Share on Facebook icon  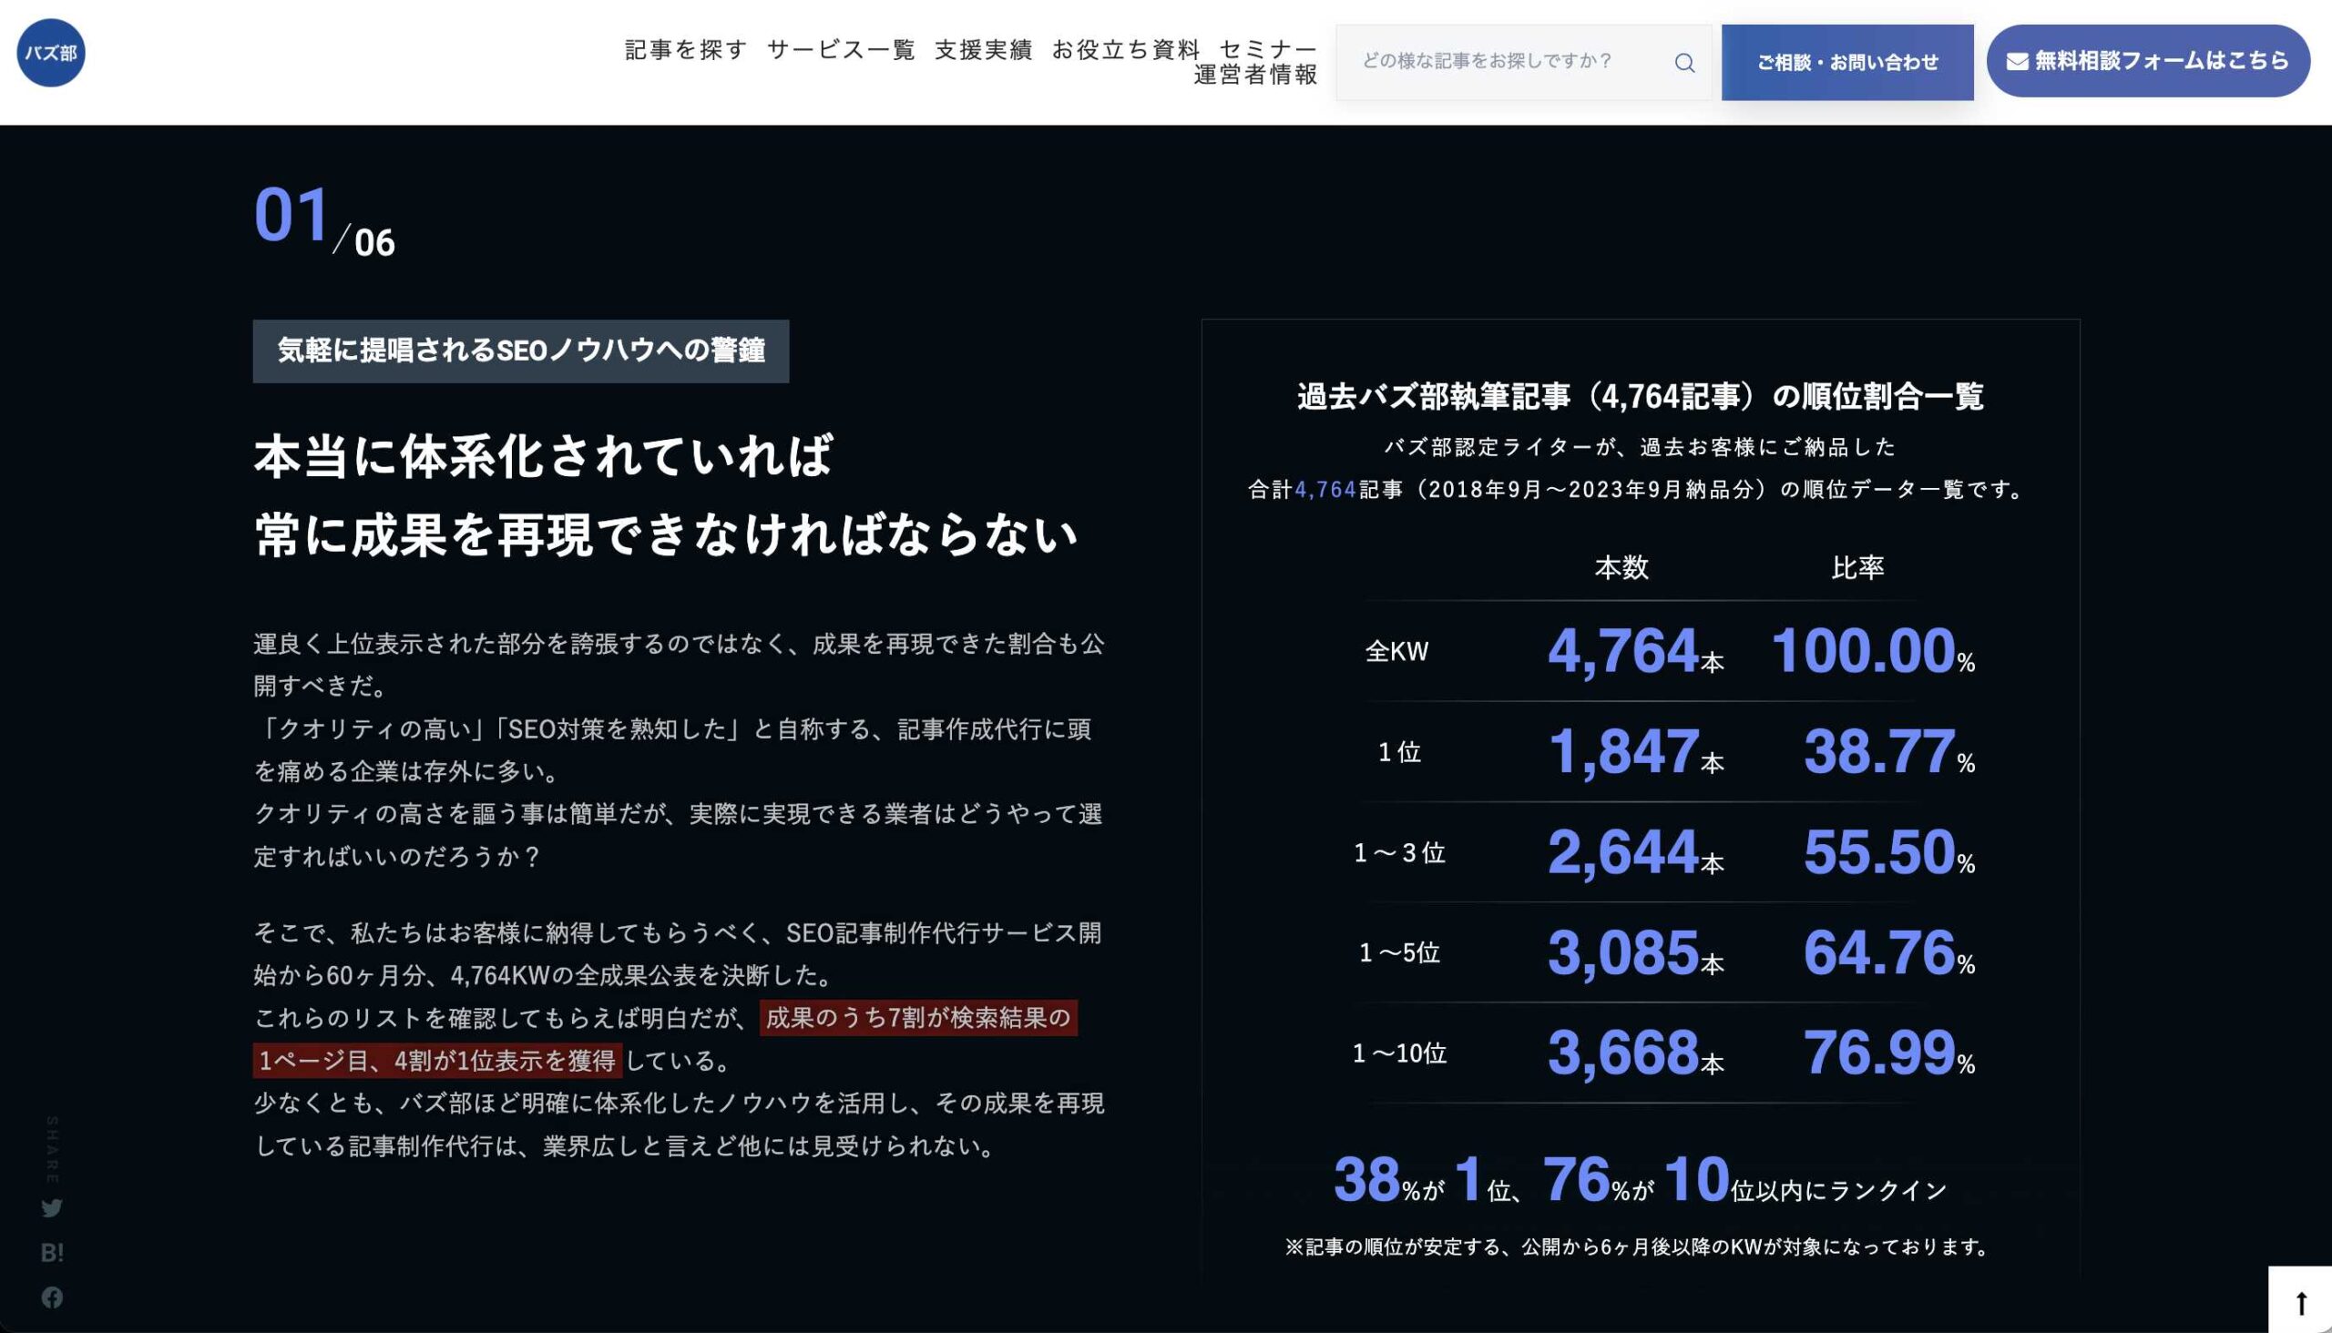52,1297
